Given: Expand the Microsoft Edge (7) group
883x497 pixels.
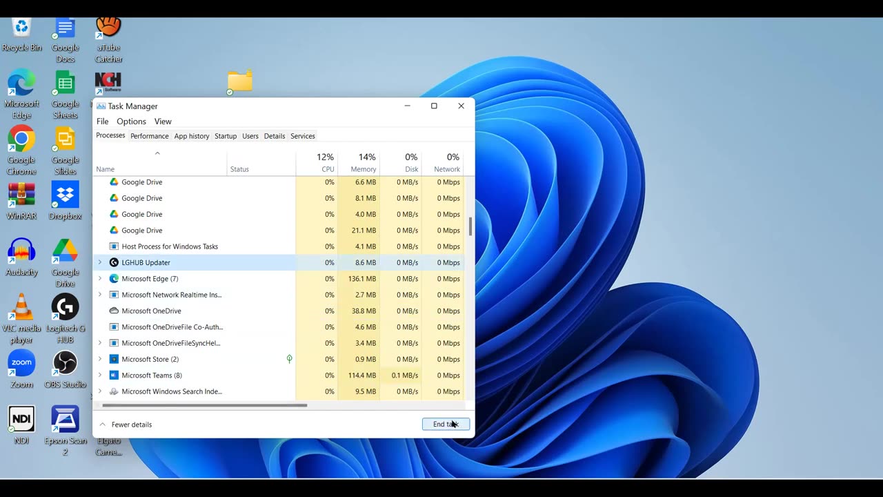Looking at the screenshot, I should tap(100, 278).
